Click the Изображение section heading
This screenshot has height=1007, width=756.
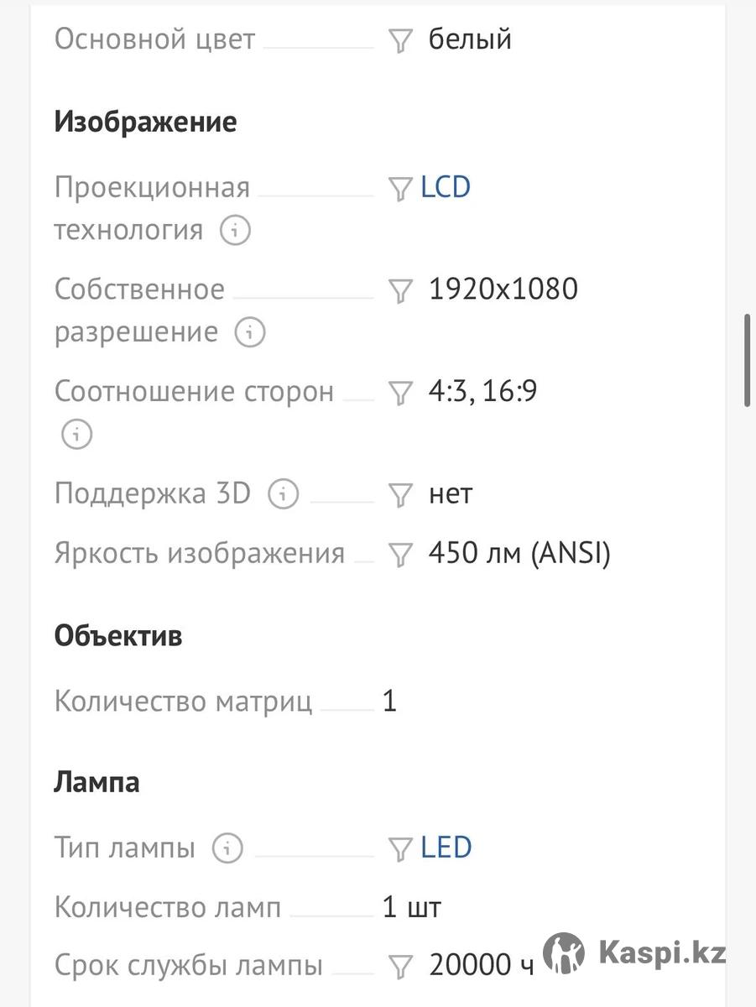tap(145, 123)
